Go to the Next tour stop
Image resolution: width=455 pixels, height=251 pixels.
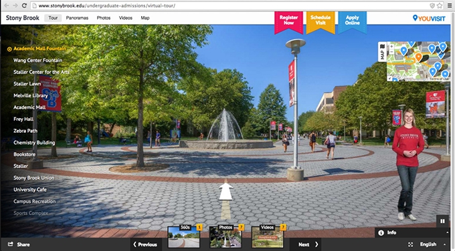click(308, 244)
